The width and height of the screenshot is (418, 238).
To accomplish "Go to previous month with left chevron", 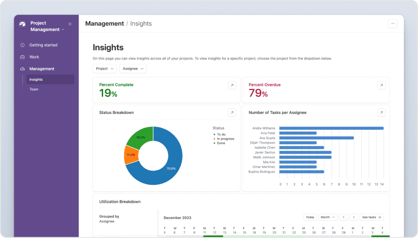I will tap(344, 217).
